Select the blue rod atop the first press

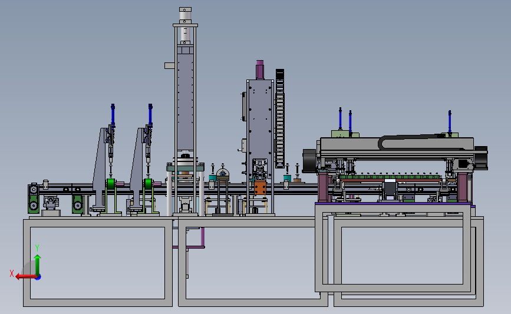pyautogui.click(x=113, y=114)
